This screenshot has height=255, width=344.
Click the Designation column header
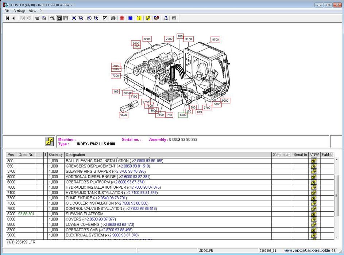(x=75, y=155)
